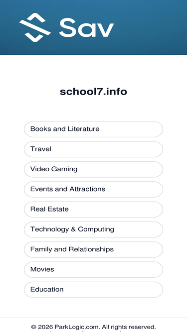Choose the Real Estate category
This screenshot has height=332, width=187.
coord(93,210)
